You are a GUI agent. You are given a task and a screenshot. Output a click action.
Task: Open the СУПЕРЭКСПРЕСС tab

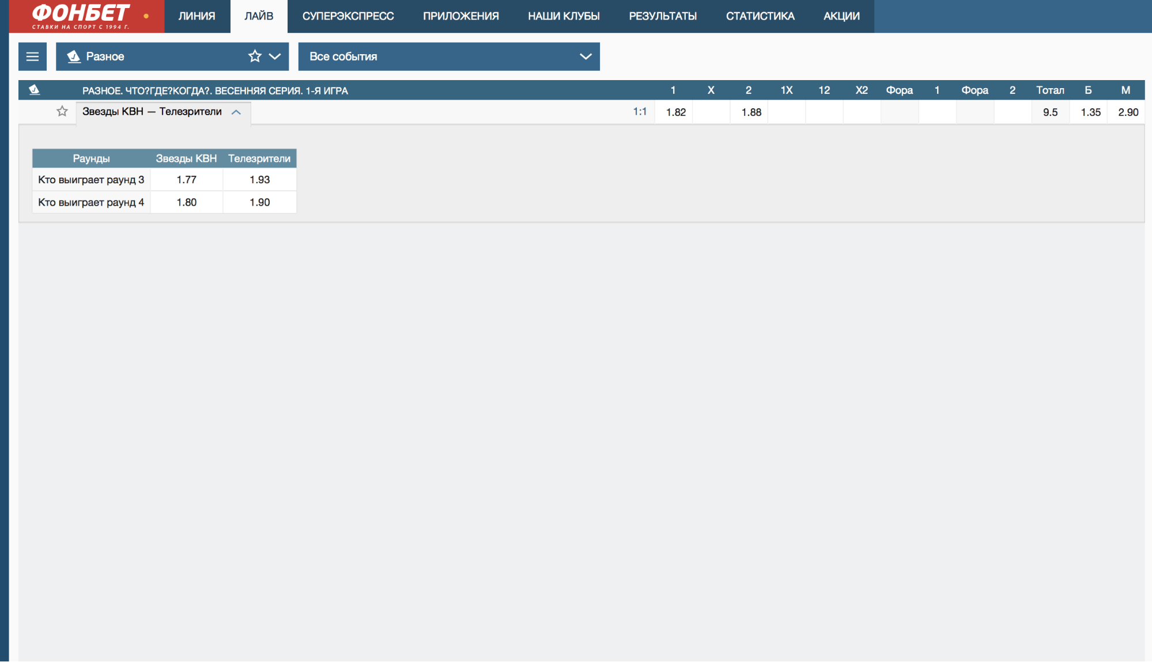coord(348,16)
